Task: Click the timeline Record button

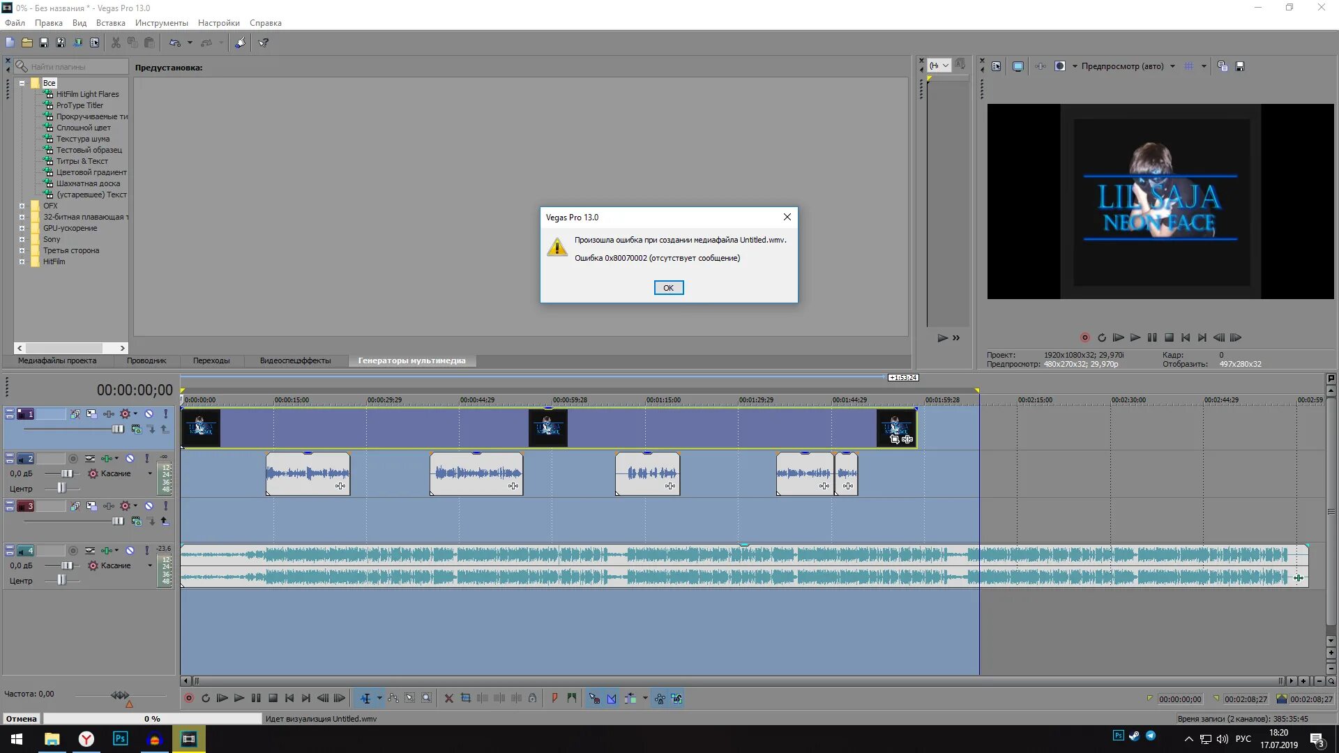Action: pyautogui.click(x=188, y=699)
